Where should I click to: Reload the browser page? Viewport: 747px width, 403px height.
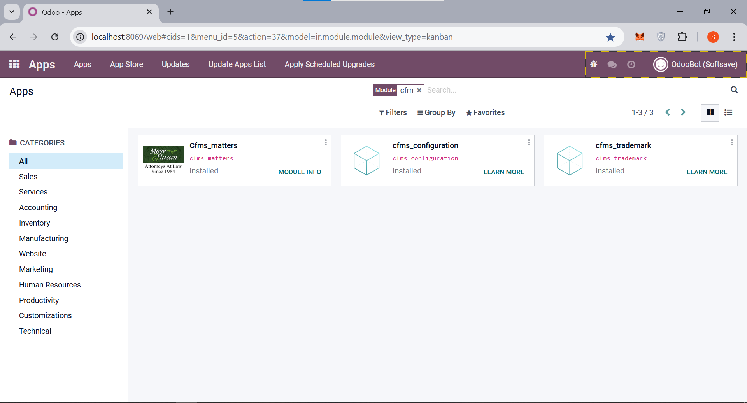pyautogui.click(x=55, y=37)
